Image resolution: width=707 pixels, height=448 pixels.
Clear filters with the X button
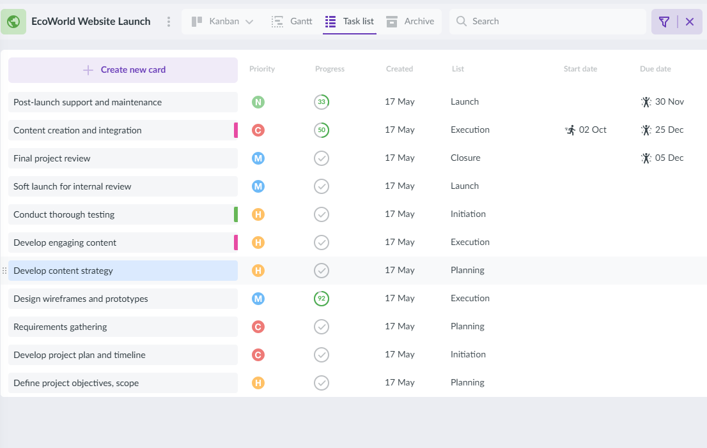click(688, 21)
